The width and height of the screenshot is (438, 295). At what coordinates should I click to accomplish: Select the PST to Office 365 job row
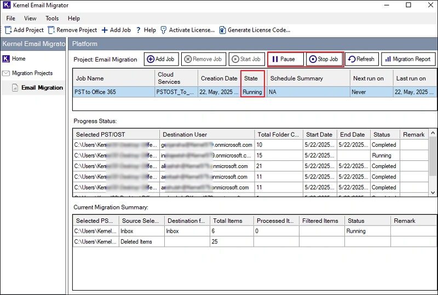(x=255, y=92)
